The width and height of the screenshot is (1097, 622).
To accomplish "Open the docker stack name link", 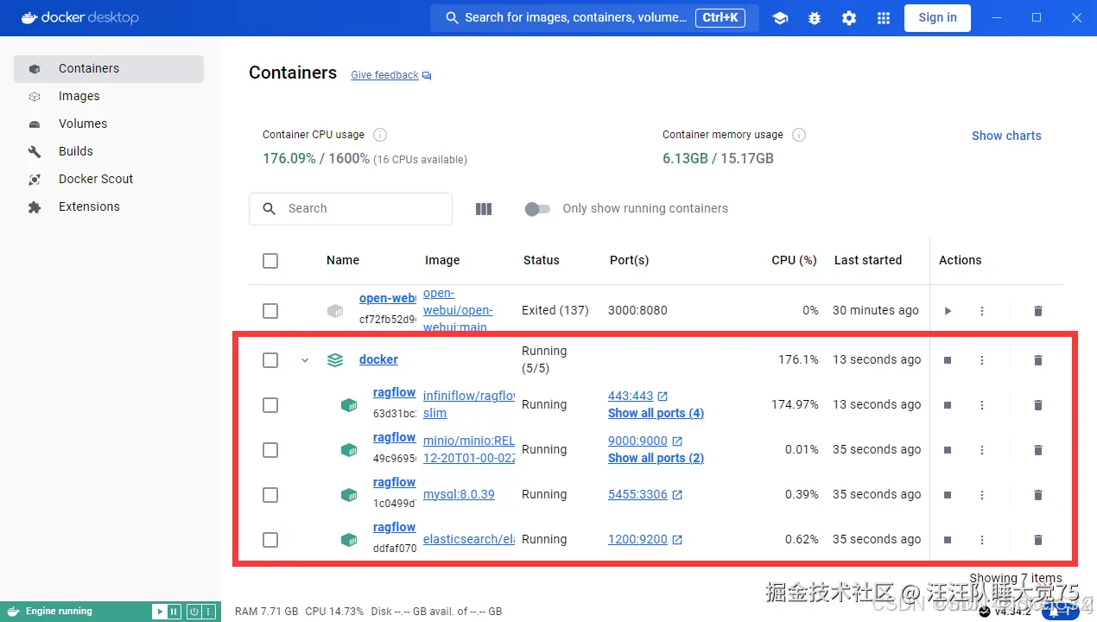I will pyautogui.click(x=378, y=360).
